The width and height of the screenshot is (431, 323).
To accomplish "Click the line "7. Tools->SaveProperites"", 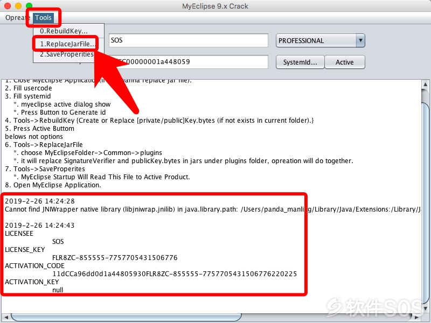I will pyautogui.click(x=45, y=169).
